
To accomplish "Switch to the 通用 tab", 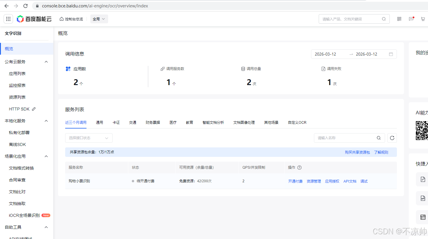I will click(x=100, y=122).
